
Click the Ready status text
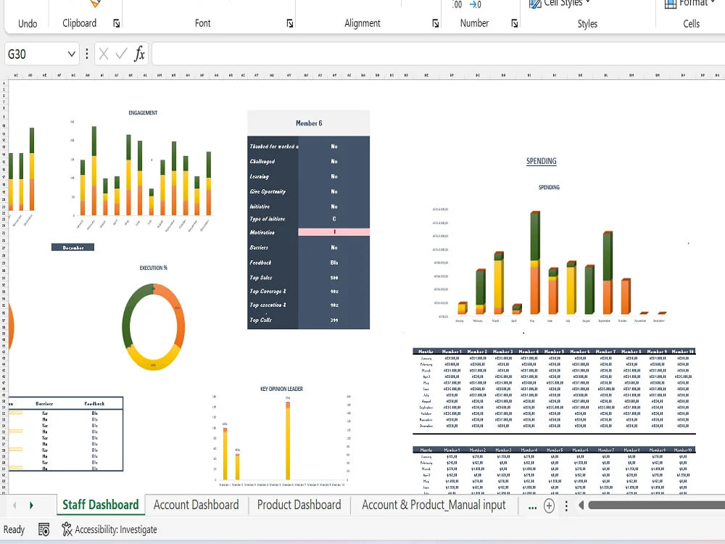coord(14,529)
